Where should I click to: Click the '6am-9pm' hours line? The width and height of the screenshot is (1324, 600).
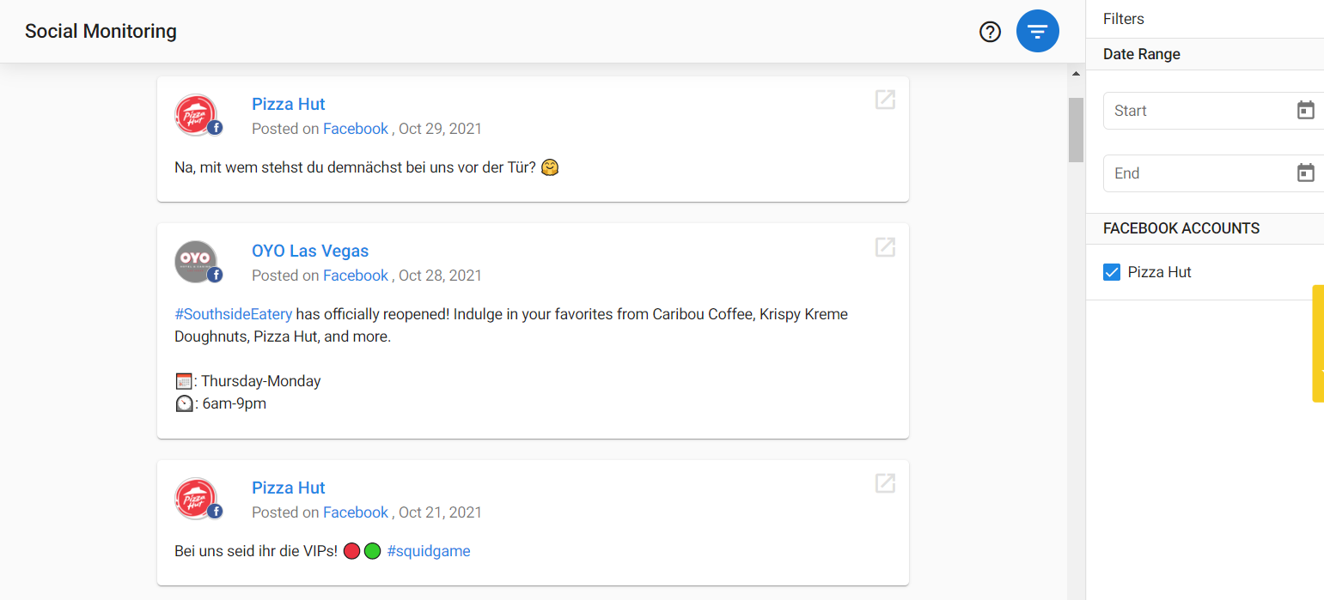tap(220, 403)
